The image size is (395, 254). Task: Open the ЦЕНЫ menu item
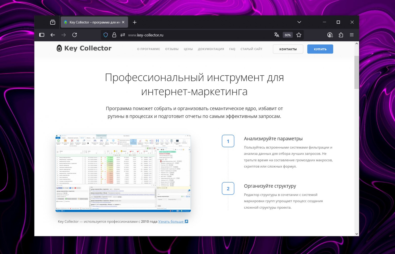pyautogui.click(x=188, y=49)
